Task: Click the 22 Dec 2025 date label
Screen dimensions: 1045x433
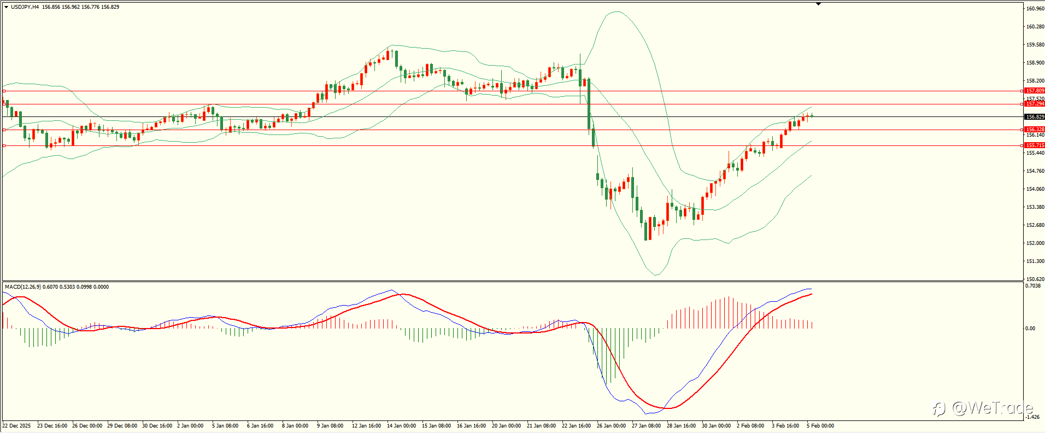Action: pos(17,426)
